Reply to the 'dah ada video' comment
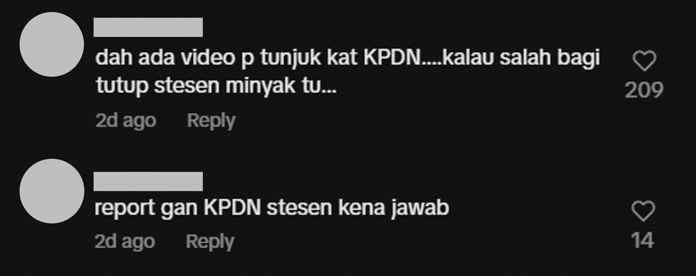Image resolution: width=696 pixels, height=276 pixels. [x=211, y=121]
